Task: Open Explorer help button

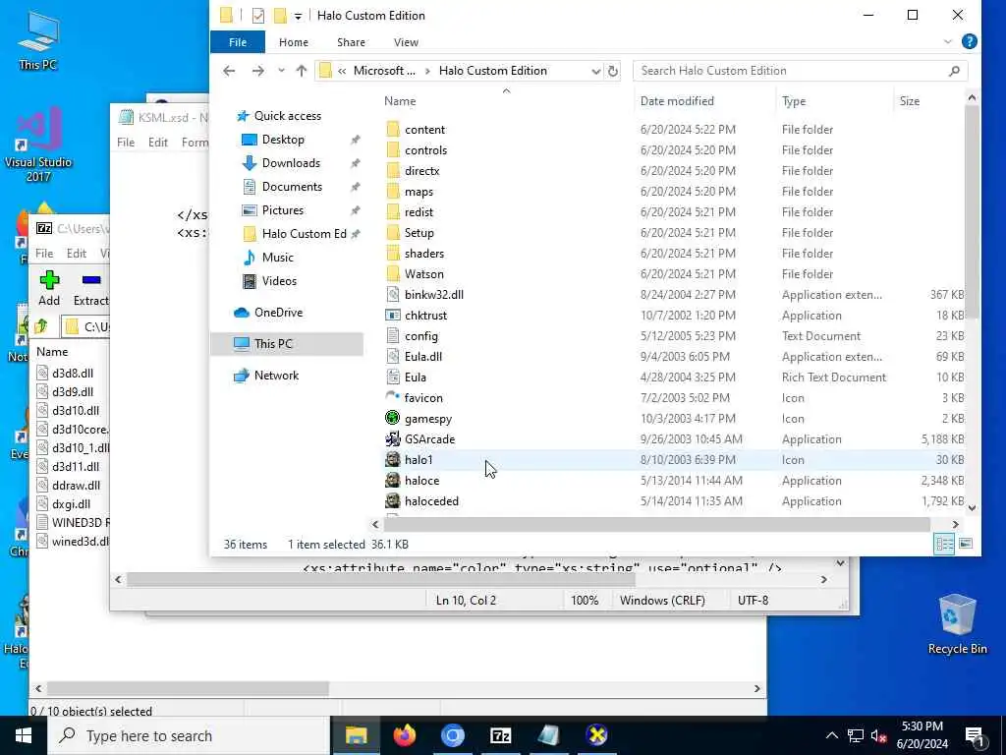Action: 970,41
